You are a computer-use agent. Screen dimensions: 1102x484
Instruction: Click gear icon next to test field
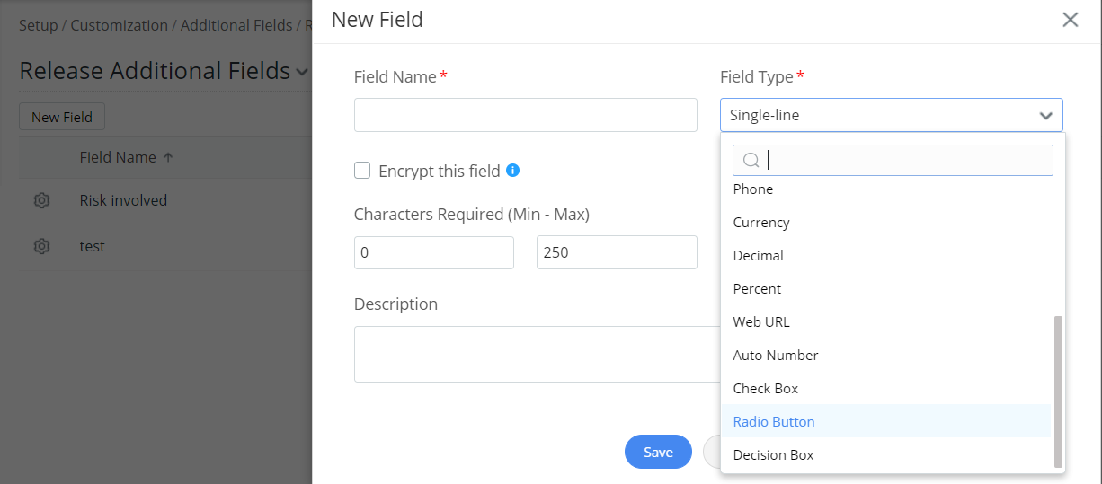41,246
